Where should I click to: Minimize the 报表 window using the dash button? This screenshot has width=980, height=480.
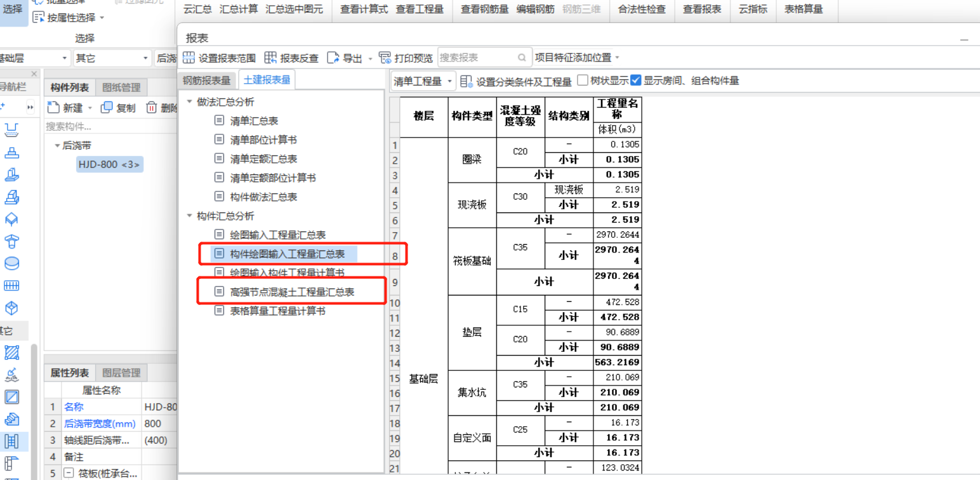[964, 39]
